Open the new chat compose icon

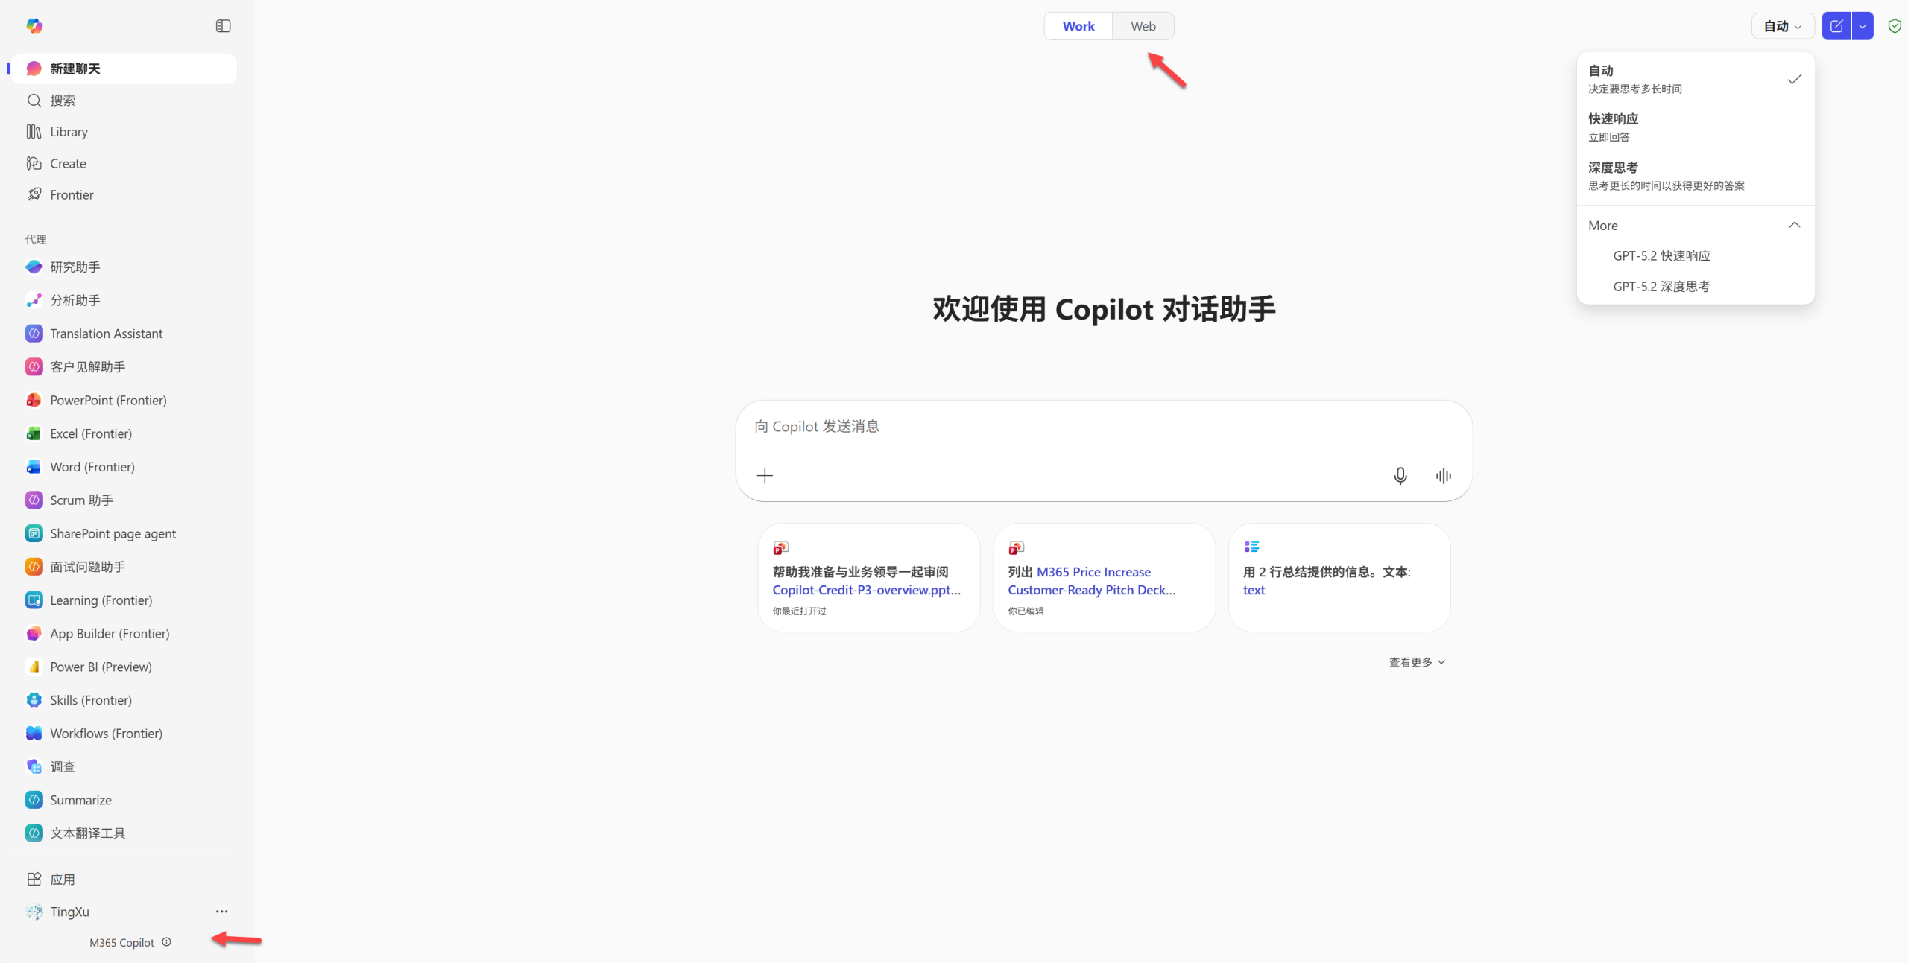(x=1836, y=26)
